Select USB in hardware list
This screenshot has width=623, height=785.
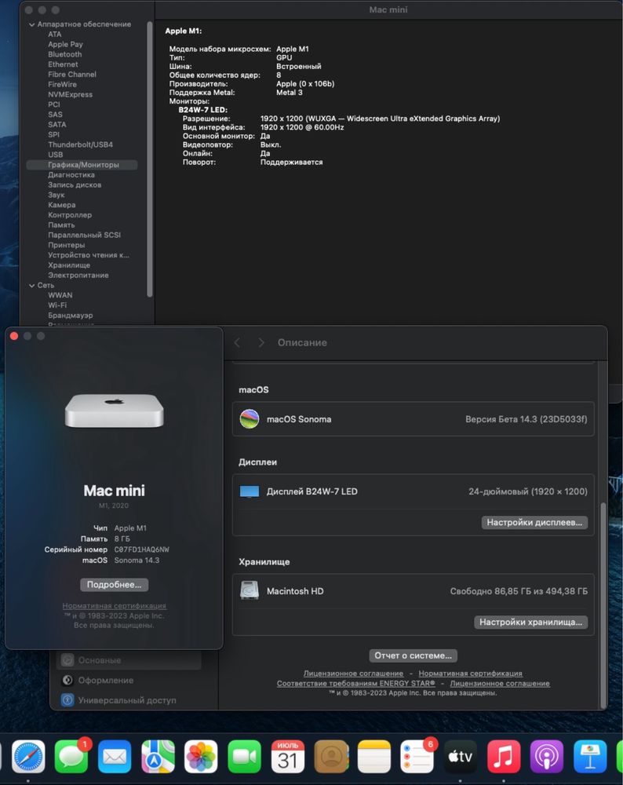pyautogui.click(x=56, y=155)
